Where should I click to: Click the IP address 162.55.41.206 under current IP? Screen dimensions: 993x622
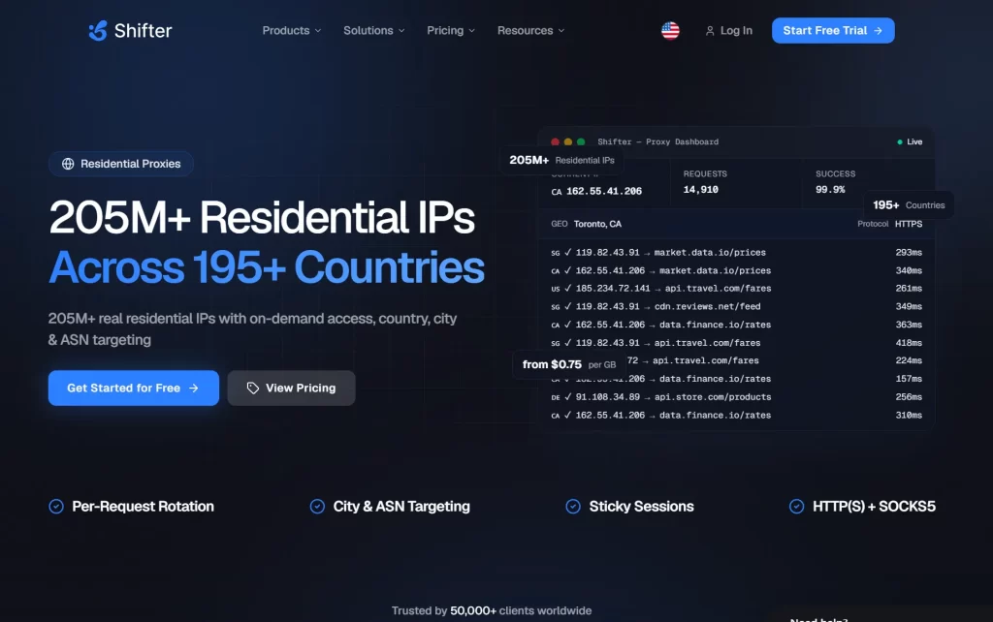click(x=604, y=191)
